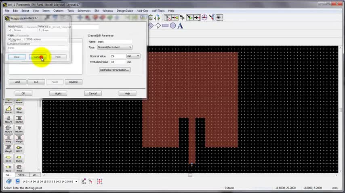Choose the Mlang8 palette component

pyautogui.click(x=8, y=149)
